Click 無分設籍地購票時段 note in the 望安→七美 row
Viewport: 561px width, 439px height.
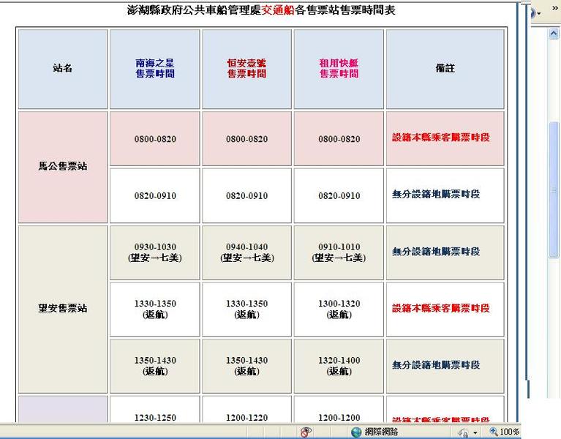pyautogui.click(x=436, y=252)
